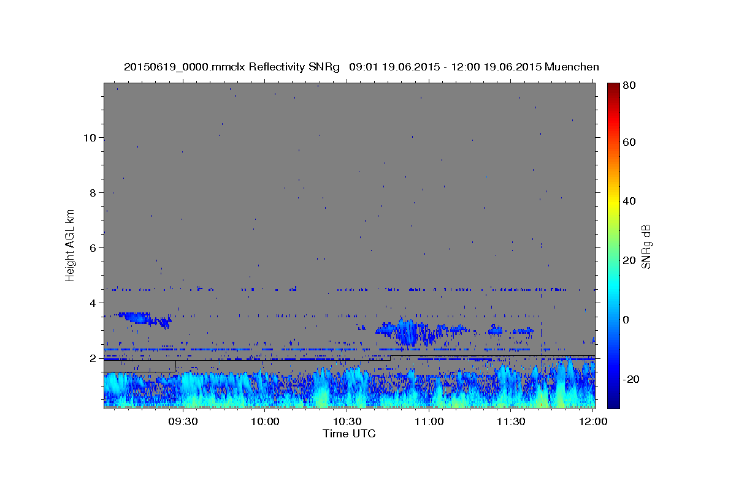Click the 'Height AGL km' axis label

tap(71, 245)
